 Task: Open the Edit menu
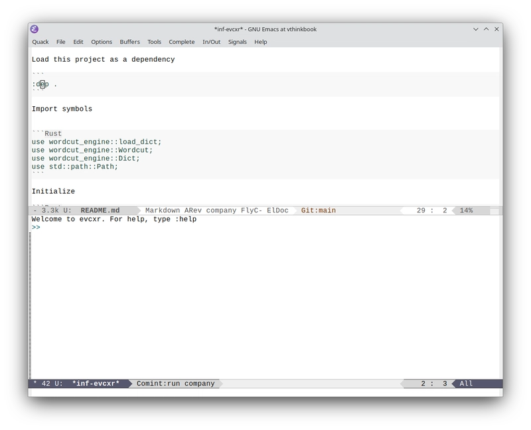pos(78,42)
